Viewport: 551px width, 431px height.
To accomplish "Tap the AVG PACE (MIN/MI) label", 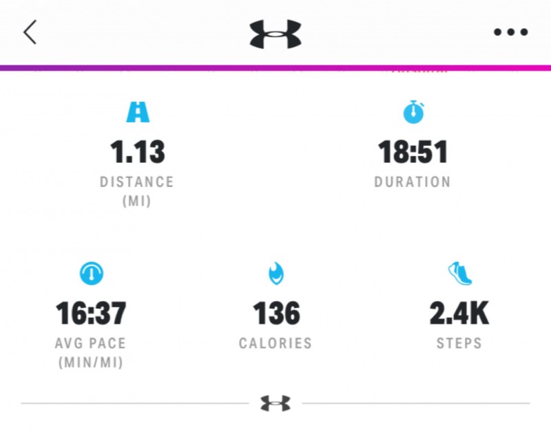I will 90,353.
